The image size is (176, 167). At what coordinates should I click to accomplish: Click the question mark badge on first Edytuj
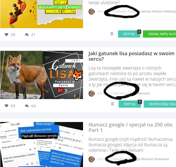(139, 32)
